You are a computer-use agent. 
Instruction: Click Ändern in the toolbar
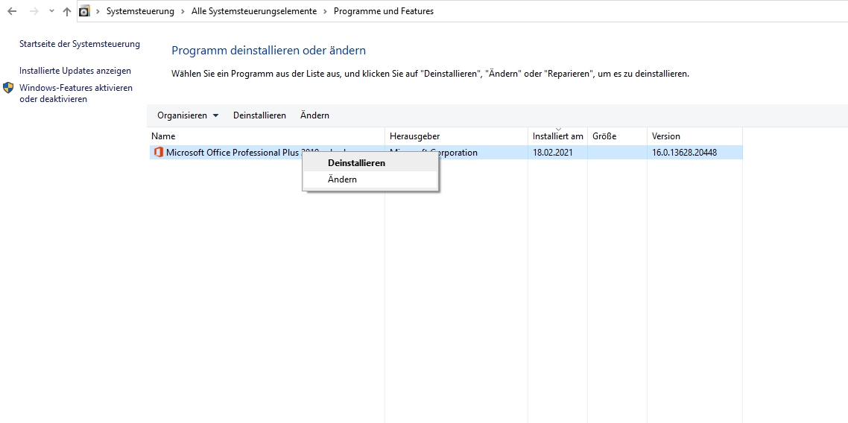pyautogui.click(x=314, y=115)
